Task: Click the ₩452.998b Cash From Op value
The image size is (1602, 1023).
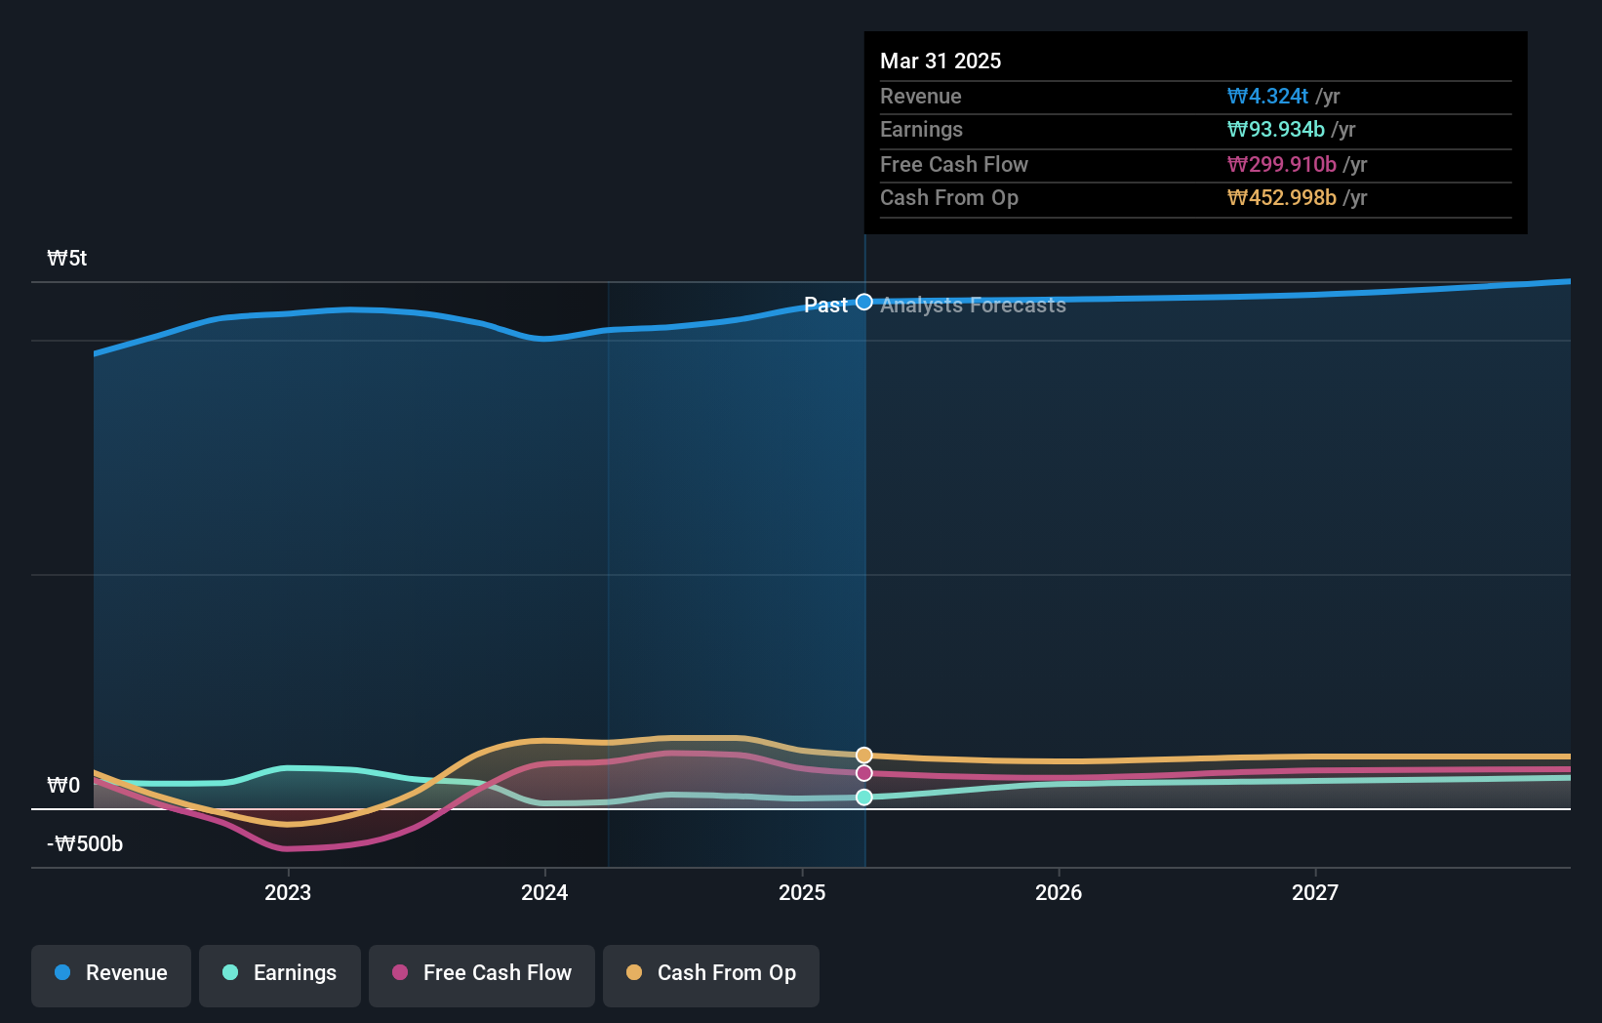Action: click(x=1282, y=197)
